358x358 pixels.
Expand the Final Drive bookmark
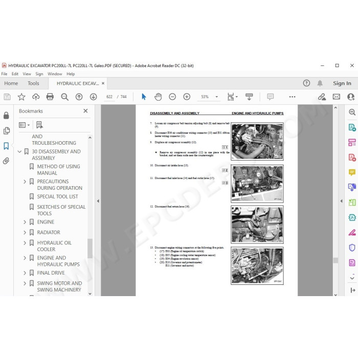[x=25, y=273]
